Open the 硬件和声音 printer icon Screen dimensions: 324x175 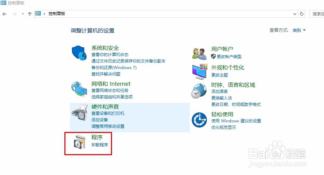(x=79, y=112)
